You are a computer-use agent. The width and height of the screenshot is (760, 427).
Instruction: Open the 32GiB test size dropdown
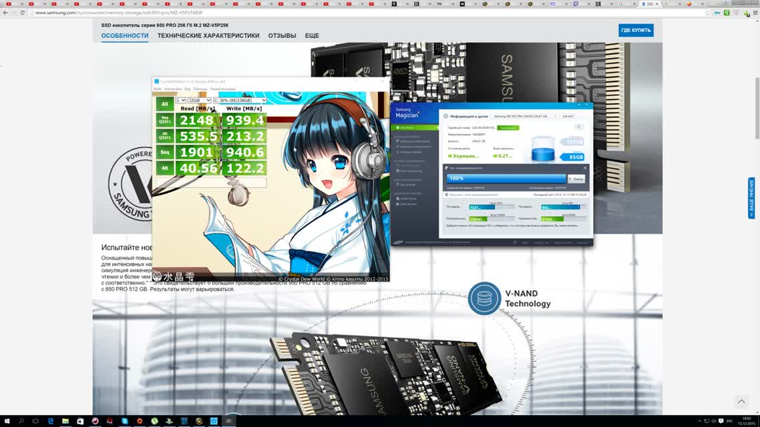[x=199, y=100]
